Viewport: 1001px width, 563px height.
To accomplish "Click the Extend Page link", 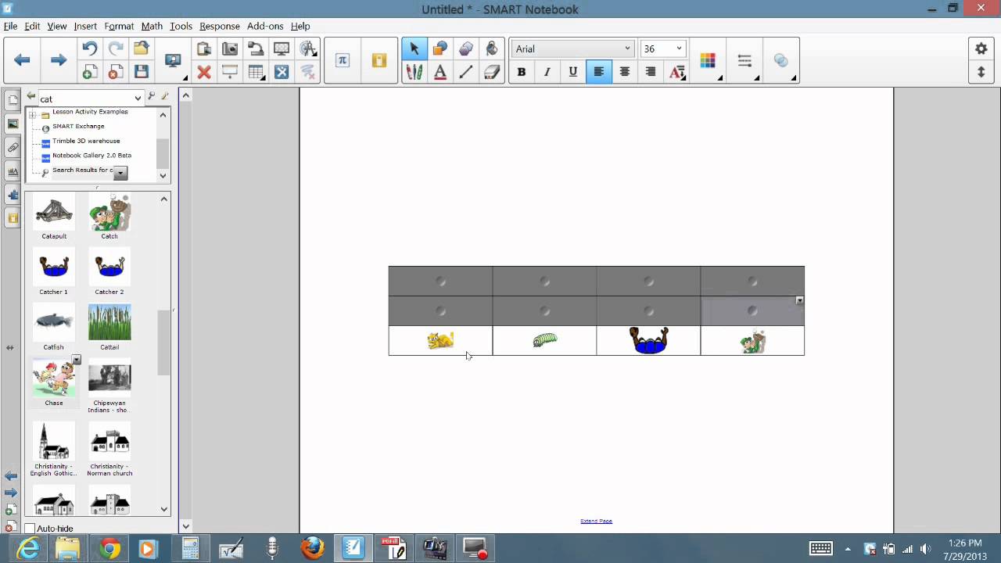I will (x=596, y=521).
